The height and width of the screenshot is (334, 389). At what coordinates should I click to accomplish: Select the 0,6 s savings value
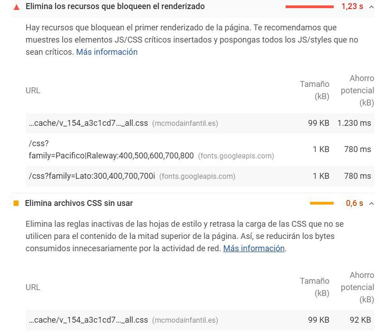[x=354, y=203]
